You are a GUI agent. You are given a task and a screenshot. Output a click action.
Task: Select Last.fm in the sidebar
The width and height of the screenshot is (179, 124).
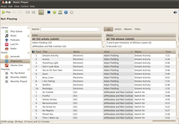coord(14,44)
